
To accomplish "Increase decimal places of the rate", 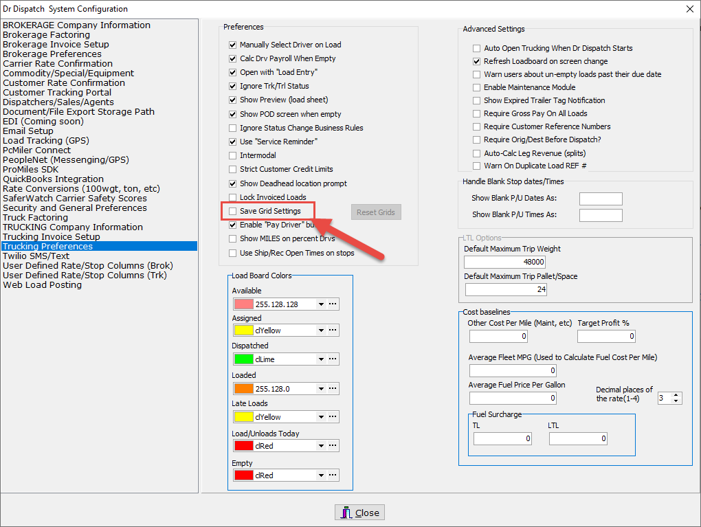I will [676, 395].
